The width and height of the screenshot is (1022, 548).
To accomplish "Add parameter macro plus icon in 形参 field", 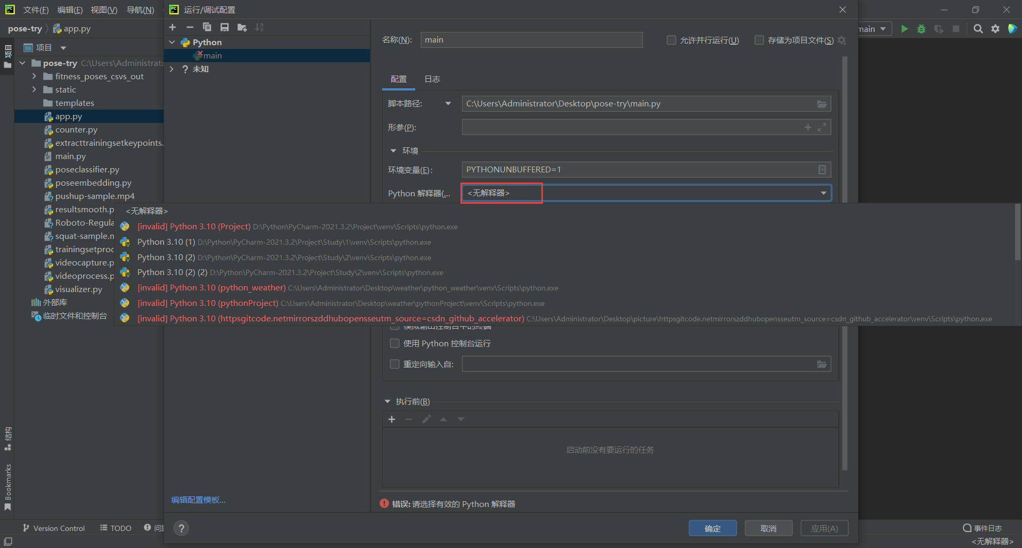I will click(x=808, y=127).
